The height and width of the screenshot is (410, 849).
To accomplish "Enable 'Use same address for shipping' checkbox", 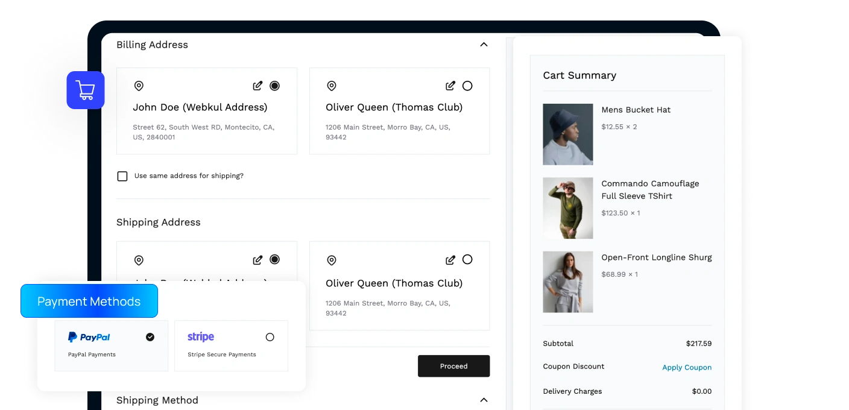I will [x=122, y=176].
